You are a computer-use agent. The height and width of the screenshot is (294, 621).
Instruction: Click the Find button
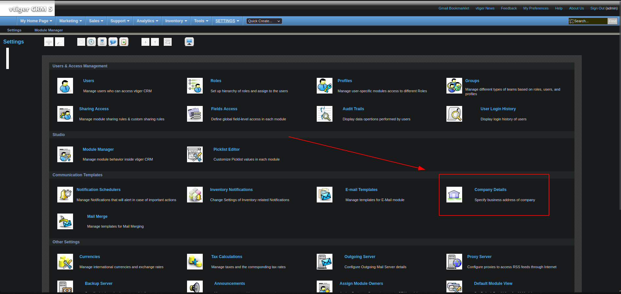click(612, 21)
